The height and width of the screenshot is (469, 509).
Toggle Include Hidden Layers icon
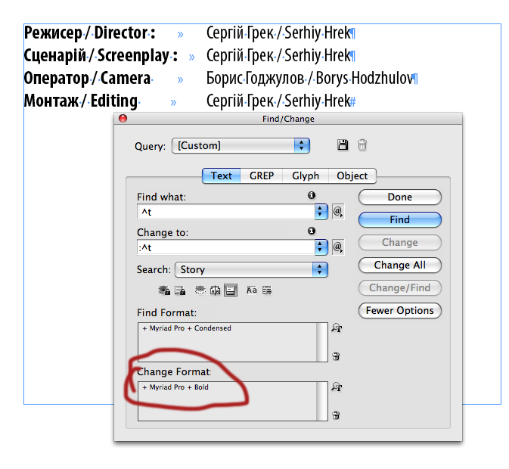[200, 290]
